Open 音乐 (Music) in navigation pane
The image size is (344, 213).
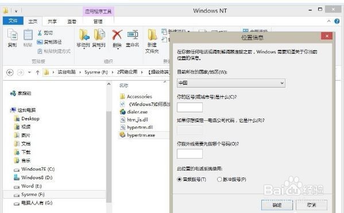click(22, 160)
